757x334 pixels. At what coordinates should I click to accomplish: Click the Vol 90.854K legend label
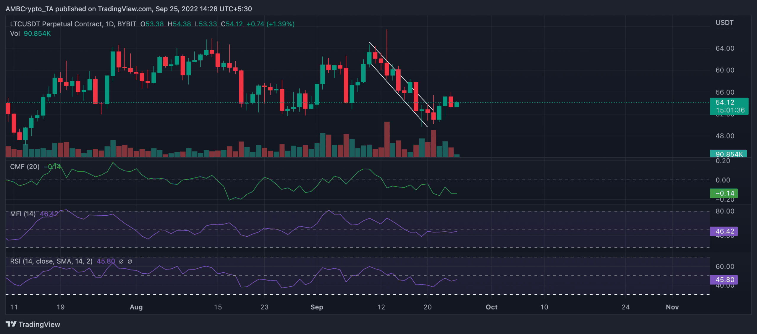point(30,33)
